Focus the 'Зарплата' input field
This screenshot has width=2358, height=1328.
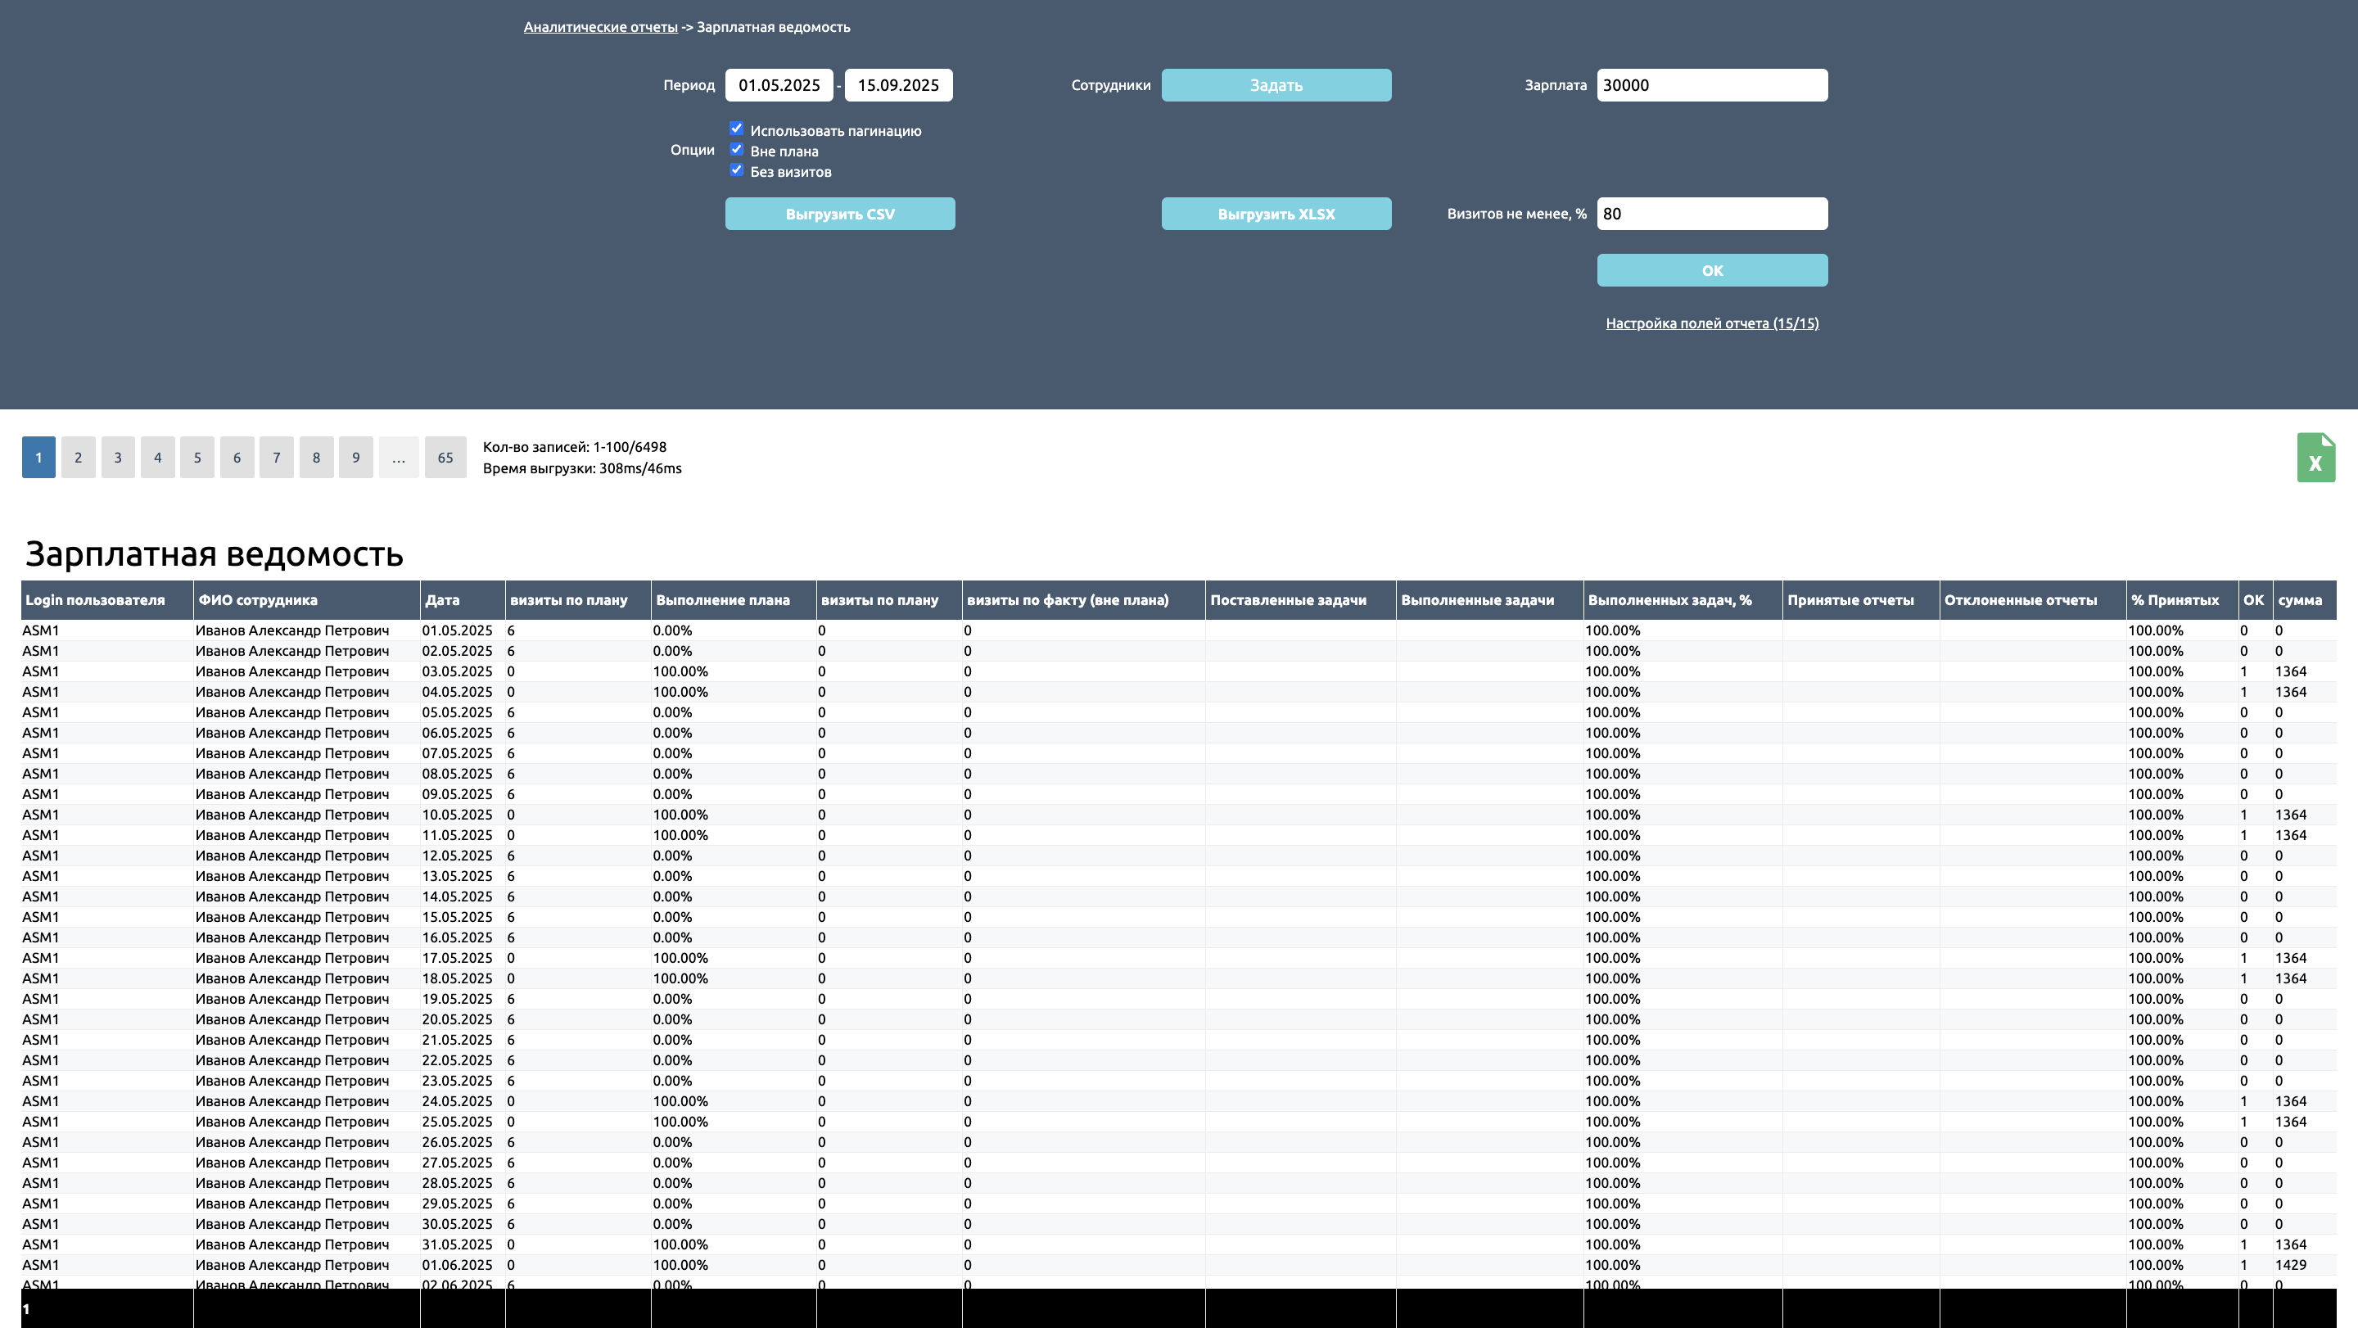click(1712, 85)
